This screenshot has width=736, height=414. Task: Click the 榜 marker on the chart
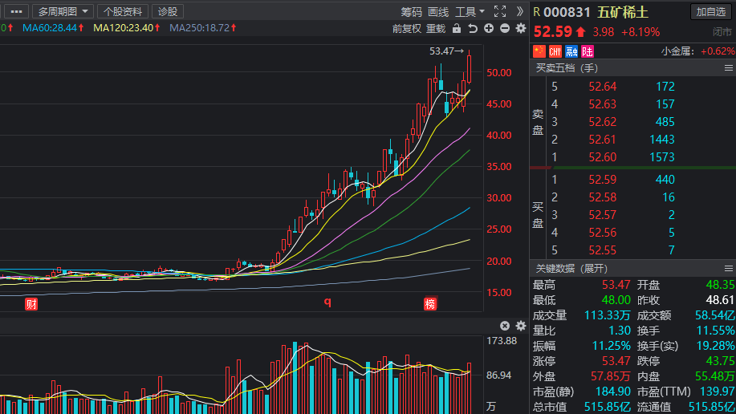(430, 304)
